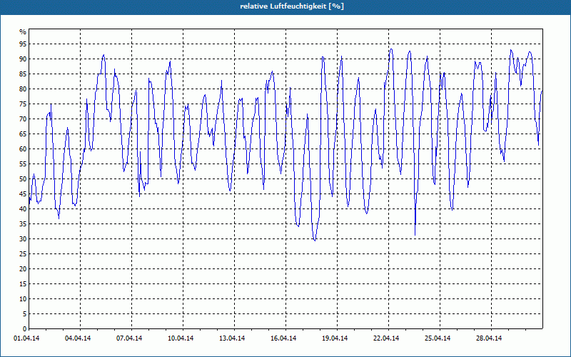571x357 pixels.
Task: Click the '%' unit label on the y-axis
Action: pyautogui.click(x=23, y=32)
